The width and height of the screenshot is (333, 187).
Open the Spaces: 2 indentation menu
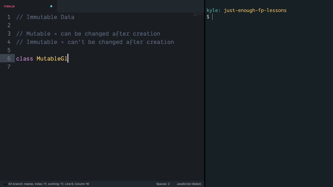(x=163, y=184)
